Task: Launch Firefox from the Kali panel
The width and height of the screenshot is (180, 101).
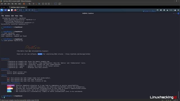Action: tap(15, 10)
